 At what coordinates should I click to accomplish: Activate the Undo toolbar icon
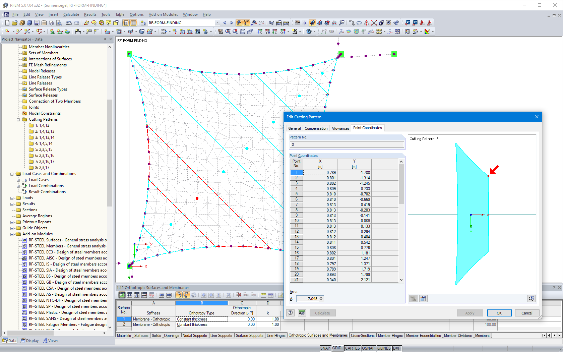[69, 23]
